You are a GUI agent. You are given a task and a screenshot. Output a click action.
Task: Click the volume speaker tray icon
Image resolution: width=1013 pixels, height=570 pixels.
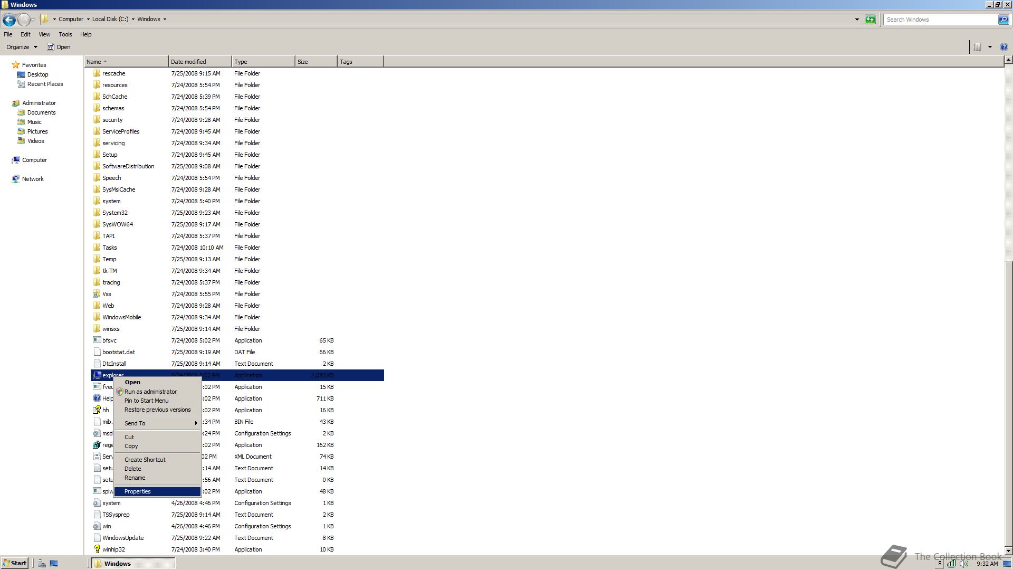(x=964, y=564)
